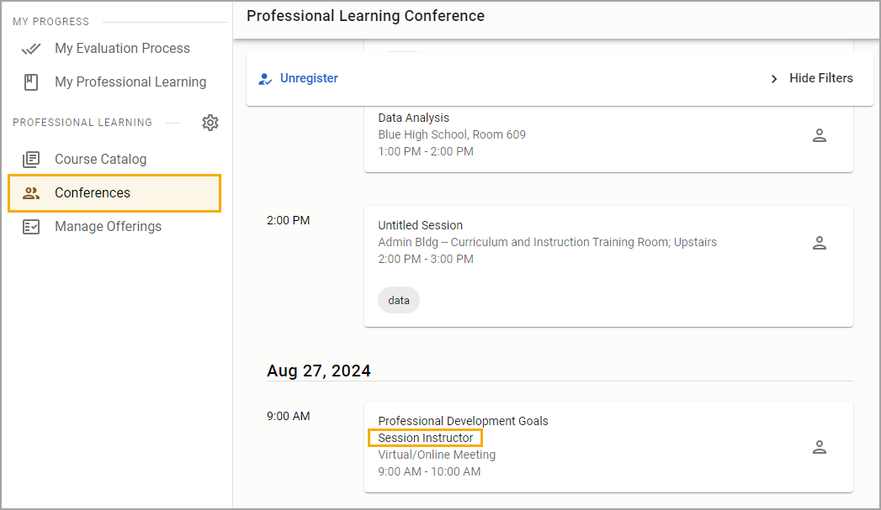Click the My Evaluation Process double-check icon

[31, 49]
